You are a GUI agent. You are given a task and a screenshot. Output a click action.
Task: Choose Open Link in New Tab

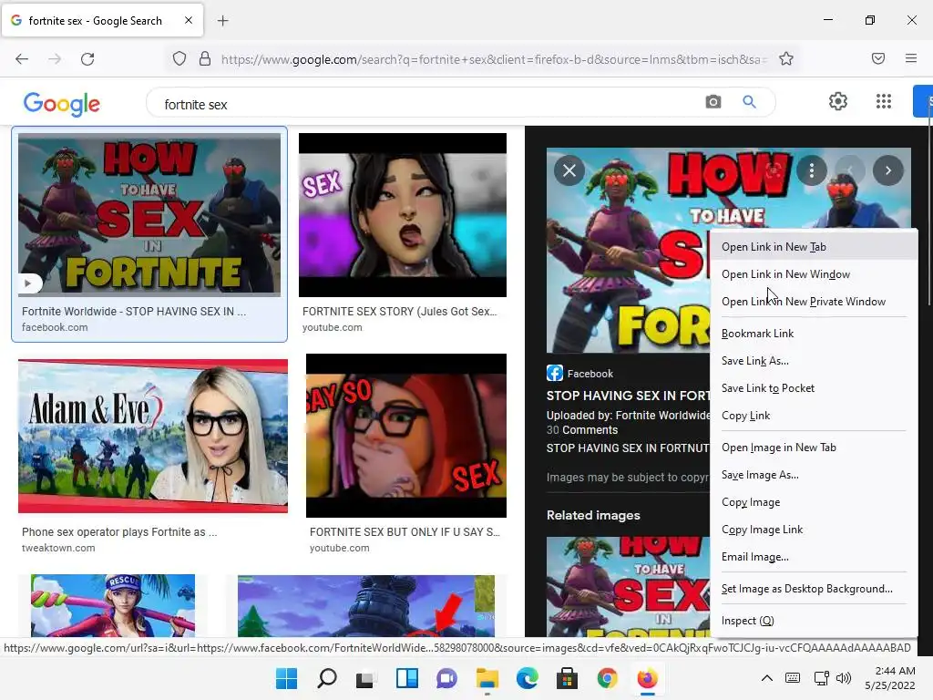pyautogui.click(x=814, y=246)
